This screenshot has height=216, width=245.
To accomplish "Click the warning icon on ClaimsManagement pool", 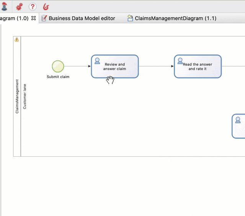I will [16, 39].
